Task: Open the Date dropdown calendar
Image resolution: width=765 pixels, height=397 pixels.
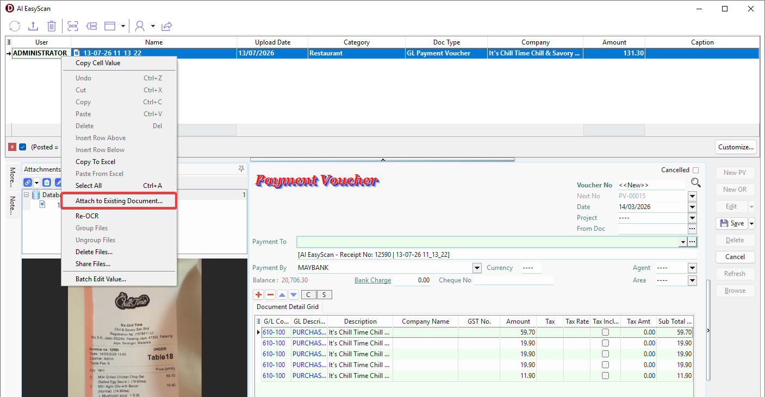Action: click(692, 207)
